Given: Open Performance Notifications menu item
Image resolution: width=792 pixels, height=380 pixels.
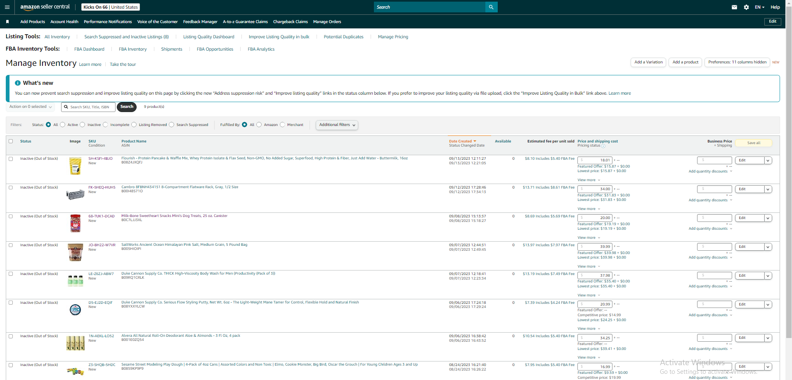Looking at the screenshot, I should [x=108, y=22].
